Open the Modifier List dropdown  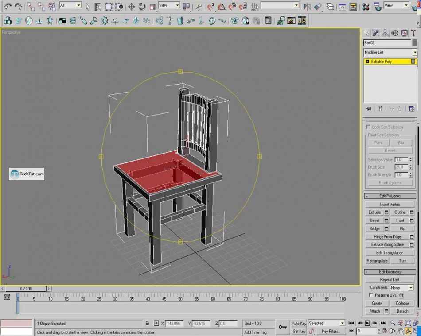(x=390, y=52)
